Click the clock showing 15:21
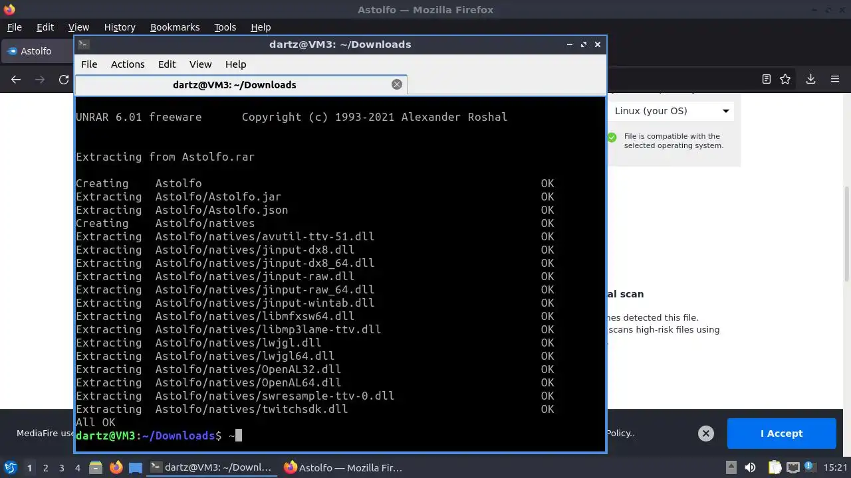 coord(835,467)
